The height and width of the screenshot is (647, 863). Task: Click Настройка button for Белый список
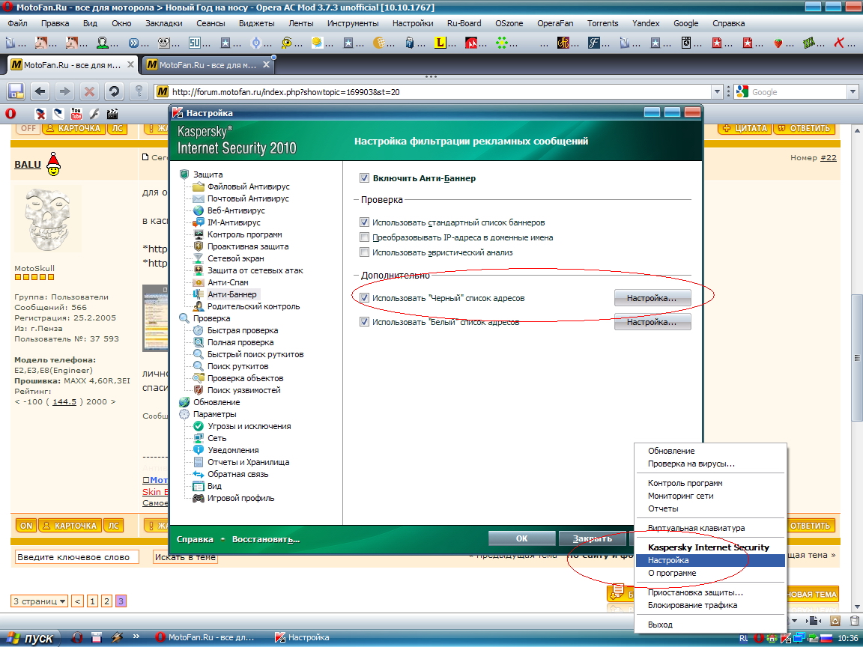652,322
